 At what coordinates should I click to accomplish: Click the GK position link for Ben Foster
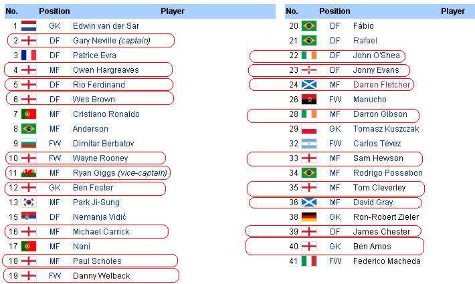[55, 188]
